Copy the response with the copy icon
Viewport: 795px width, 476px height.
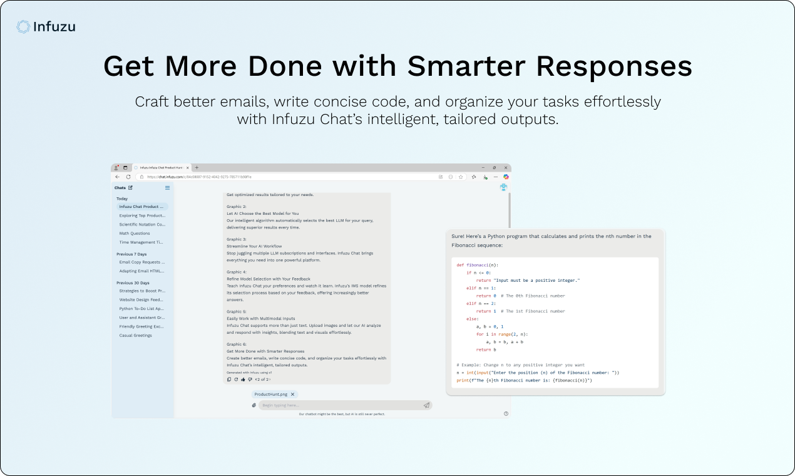[229, 380]
